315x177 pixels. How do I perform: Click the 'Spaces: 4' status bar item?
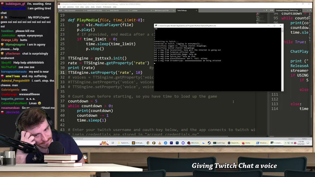(291, 139)
